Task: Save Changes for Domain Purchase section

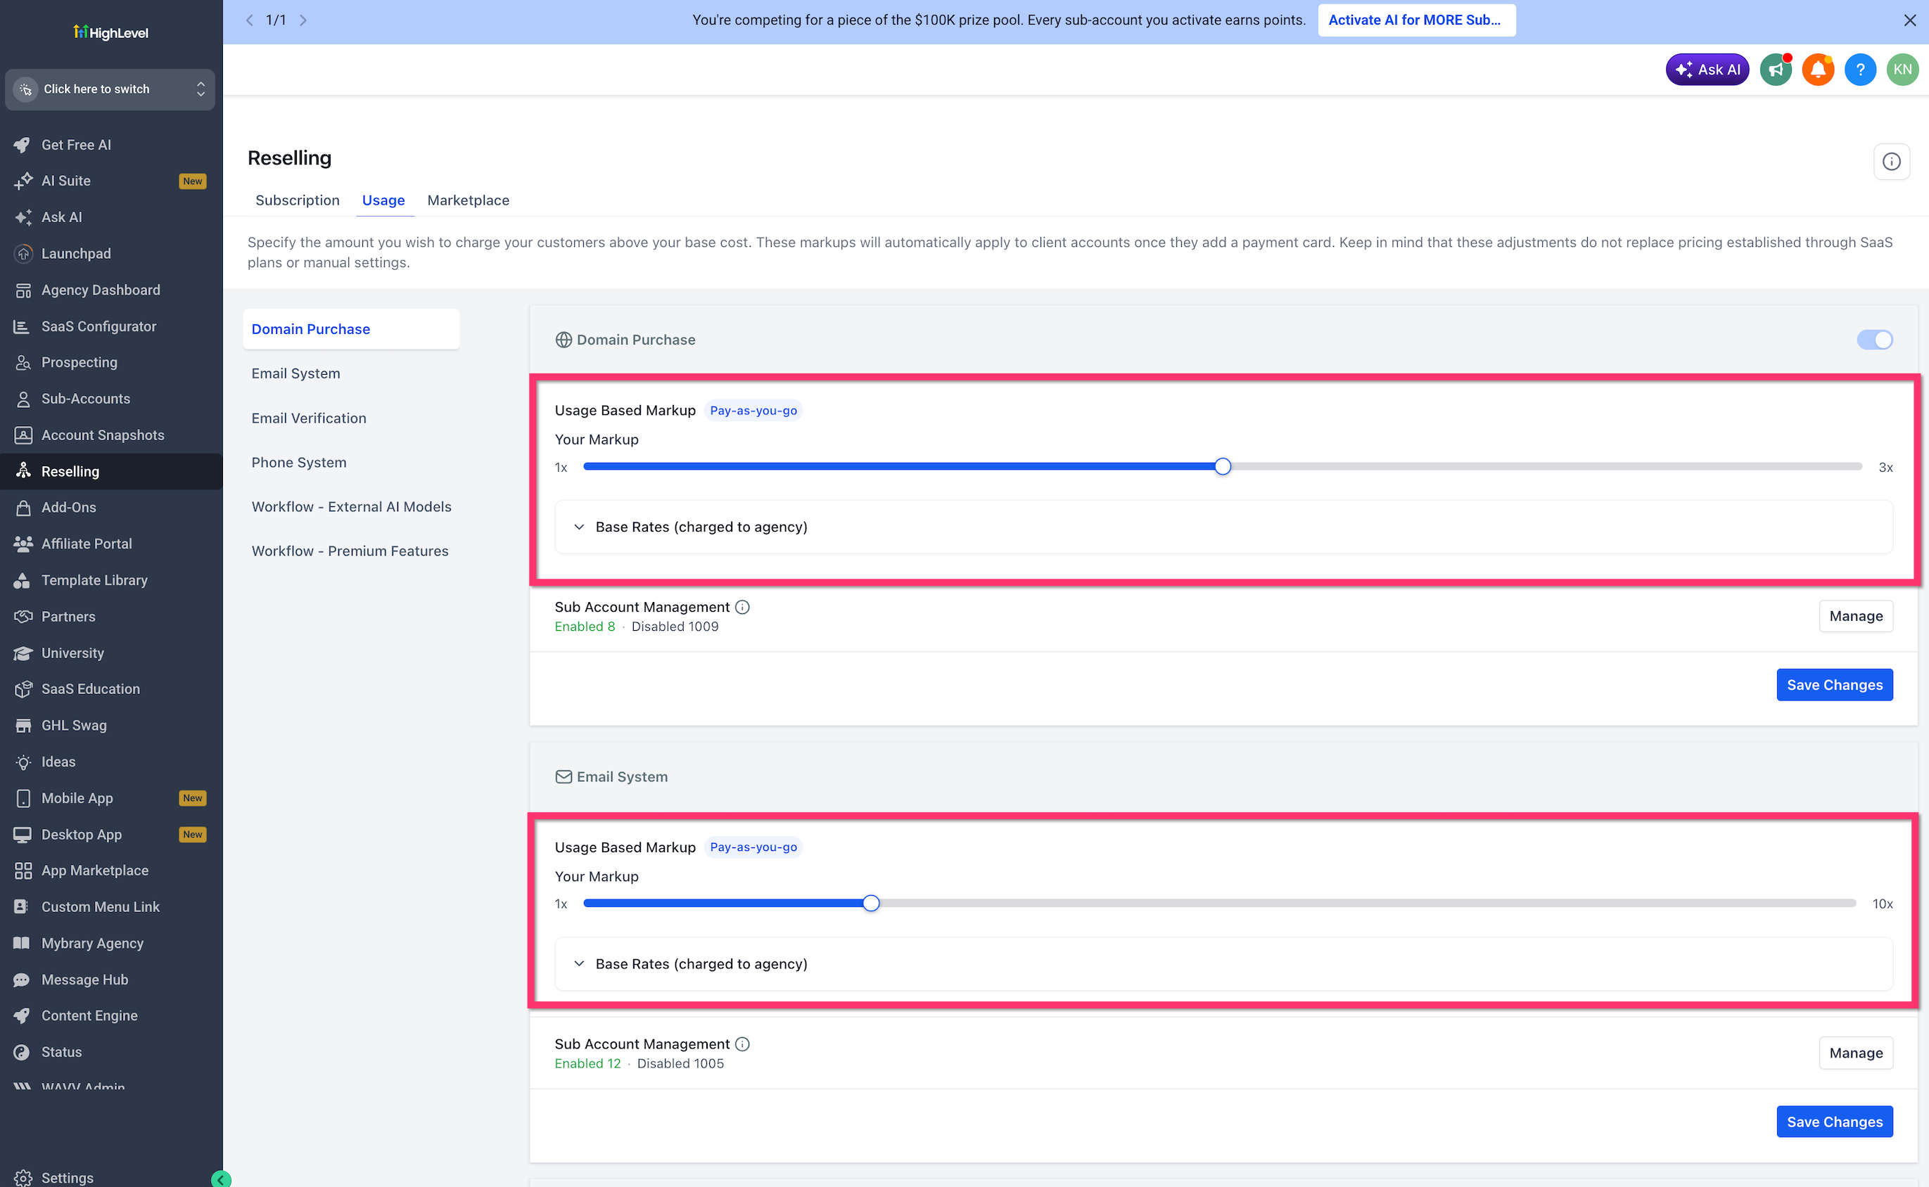Action: (1835, 685)
